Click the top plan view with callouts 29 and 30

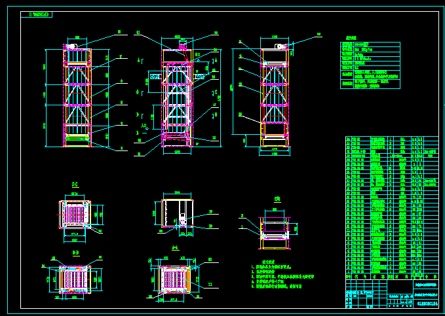click(x=178, y=213)
